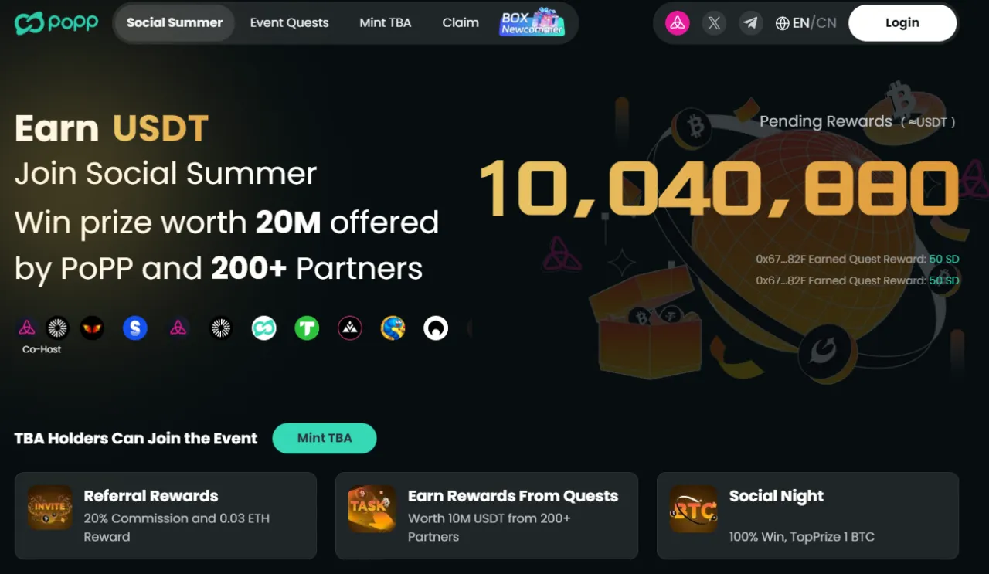Viewport: 989px width, 574px height.
Task: Open the Social Night card
Action: tap(807, 515)
